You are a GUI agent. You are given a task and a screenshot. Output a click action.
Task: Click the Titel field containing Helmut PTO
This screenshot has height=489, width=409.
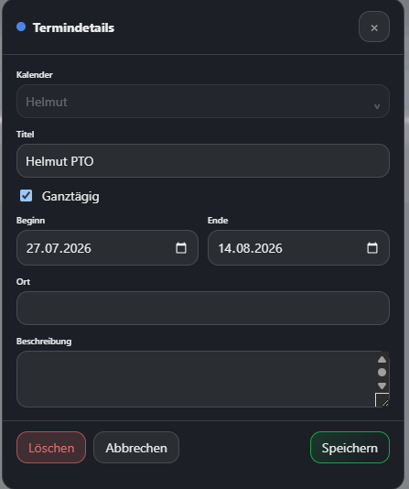(203, 161)
